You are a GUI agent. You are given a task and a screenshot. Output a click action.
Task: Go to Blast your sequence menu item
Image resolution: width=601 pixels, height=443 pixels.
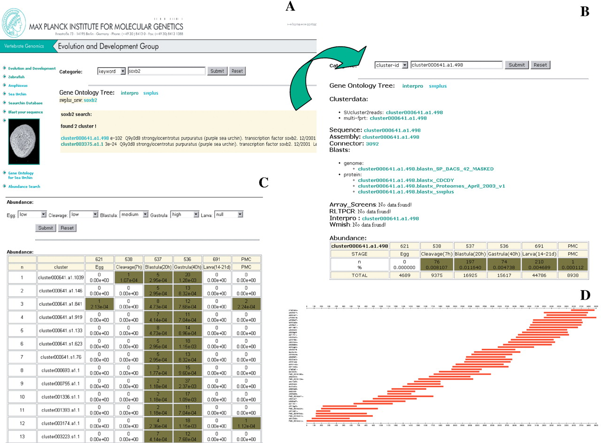click(25, 112)
